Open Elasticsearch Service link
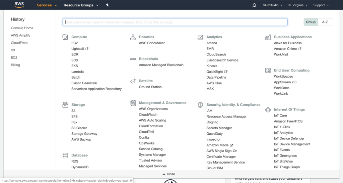The image size is (343, 183). (222, 60)
